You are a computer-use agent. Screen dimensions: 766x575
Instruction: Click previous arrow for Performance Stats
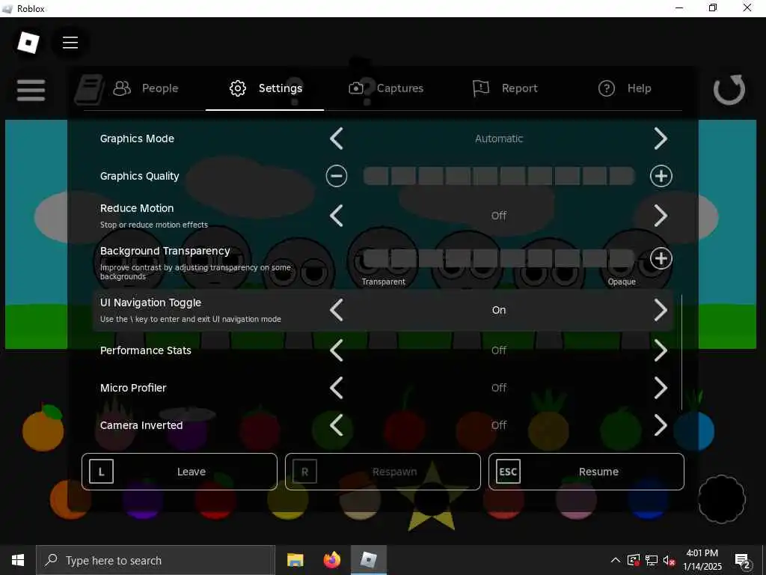(x=337, y=350)
